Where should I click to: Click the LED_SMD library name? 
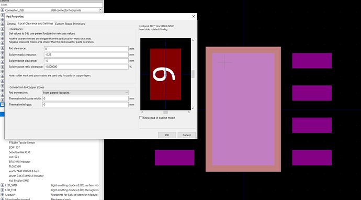[11, 185]
